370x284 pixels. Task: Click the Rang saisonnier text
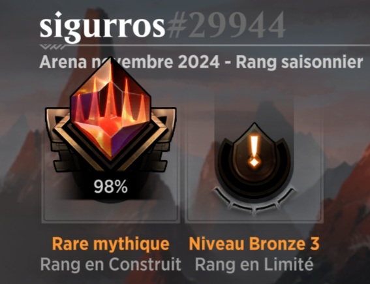pos(300,62)
